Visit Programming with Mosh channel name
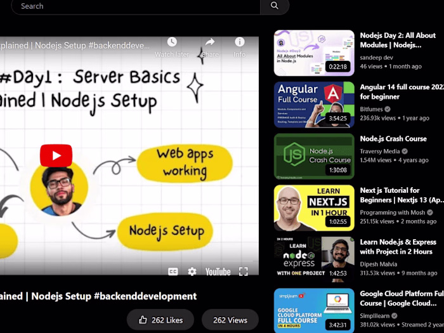 pos(393,212)
